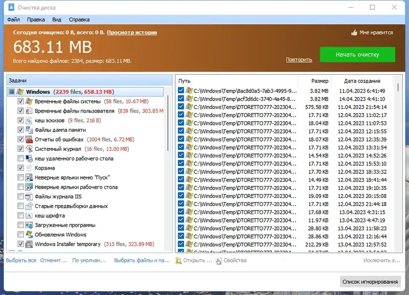
Task: Uncheck Windows Installer temporary checkbox
Action: coord(20,244)
